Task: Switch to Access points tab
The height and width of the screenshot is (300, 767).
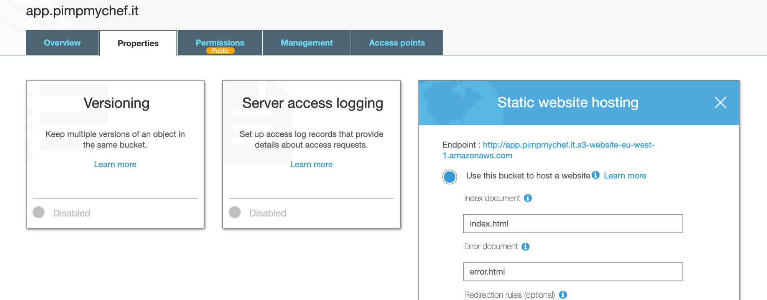Action: [x=397, y=43]
